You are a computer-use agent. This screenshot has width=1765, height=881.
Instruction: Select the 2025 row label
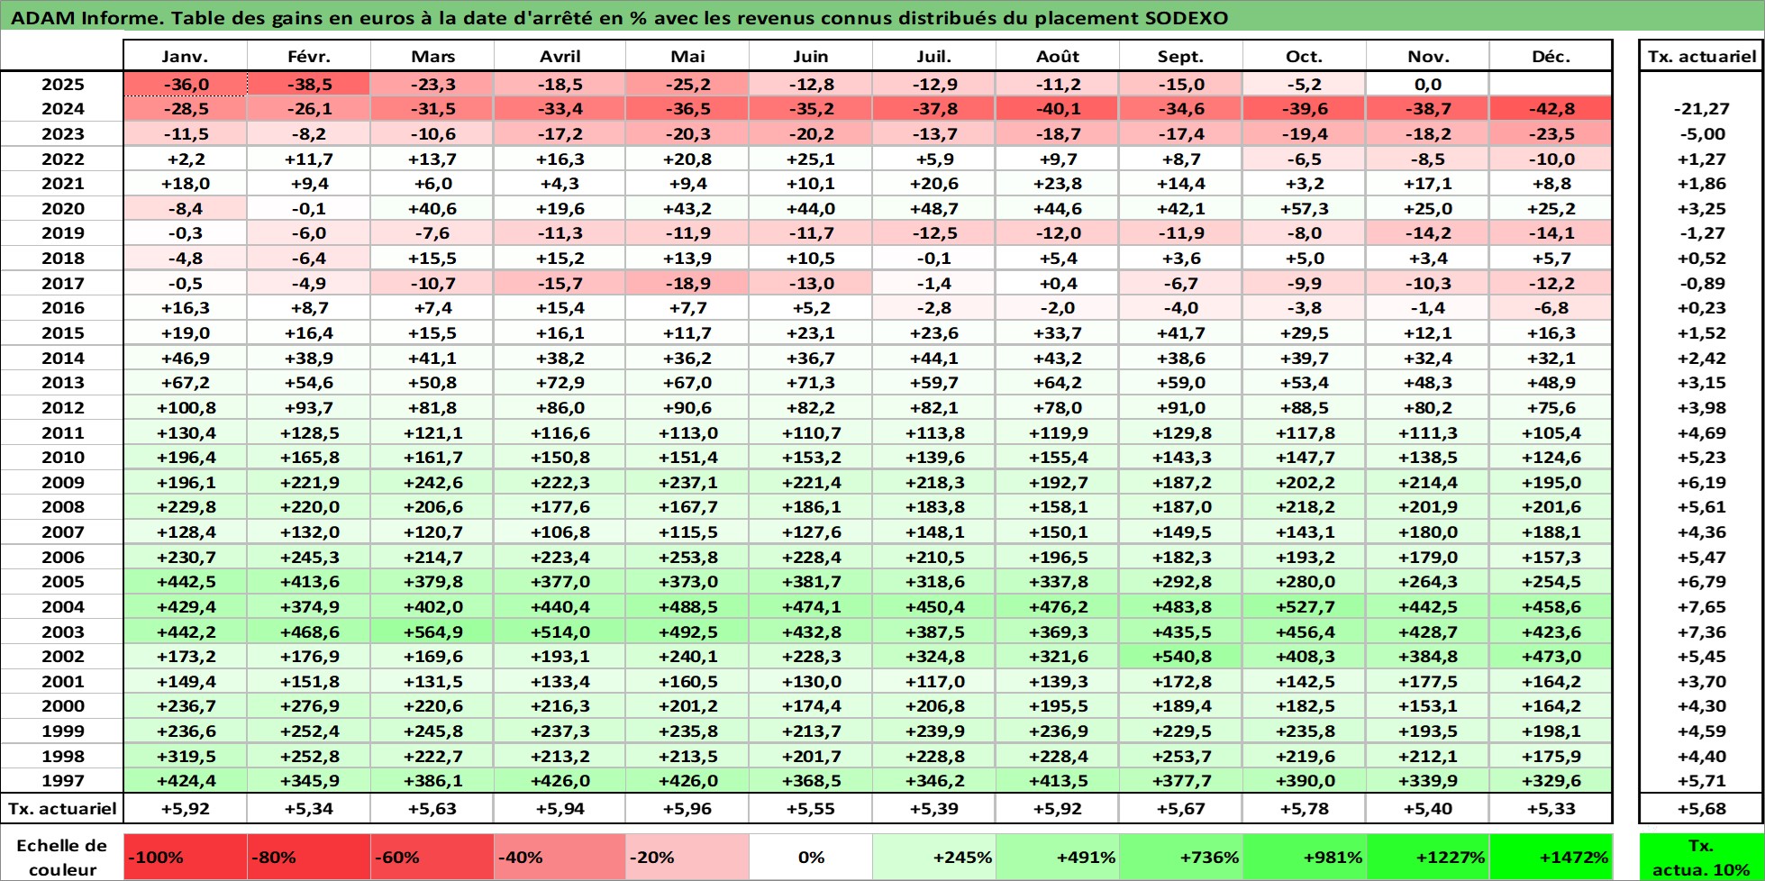(x=62, y=84)
